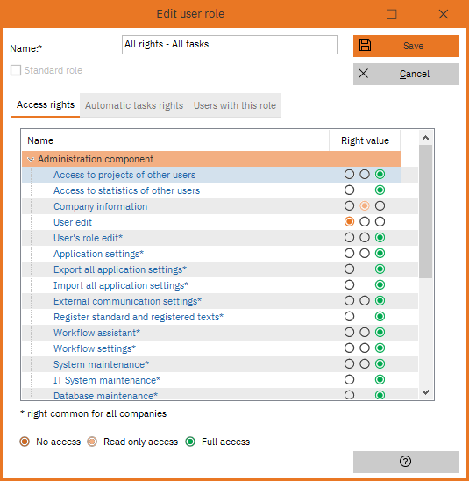Click the green Full access legend icon

[190, 442]
